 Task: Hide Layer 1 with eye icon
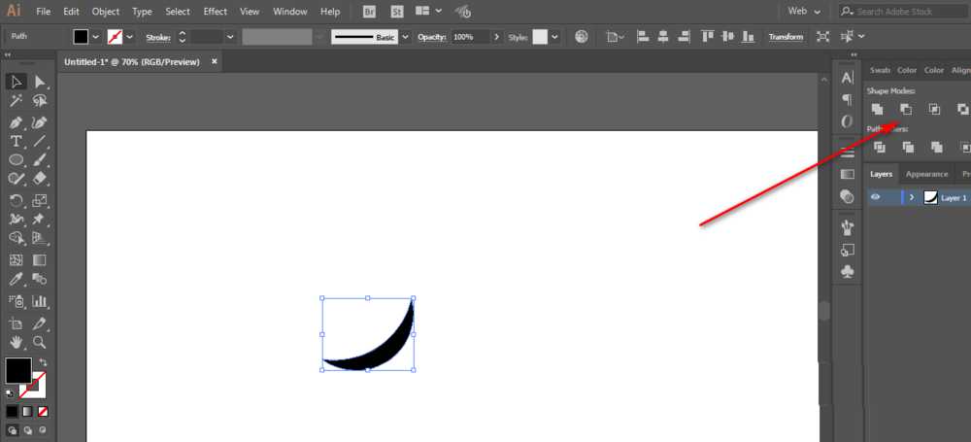(876, 197)
